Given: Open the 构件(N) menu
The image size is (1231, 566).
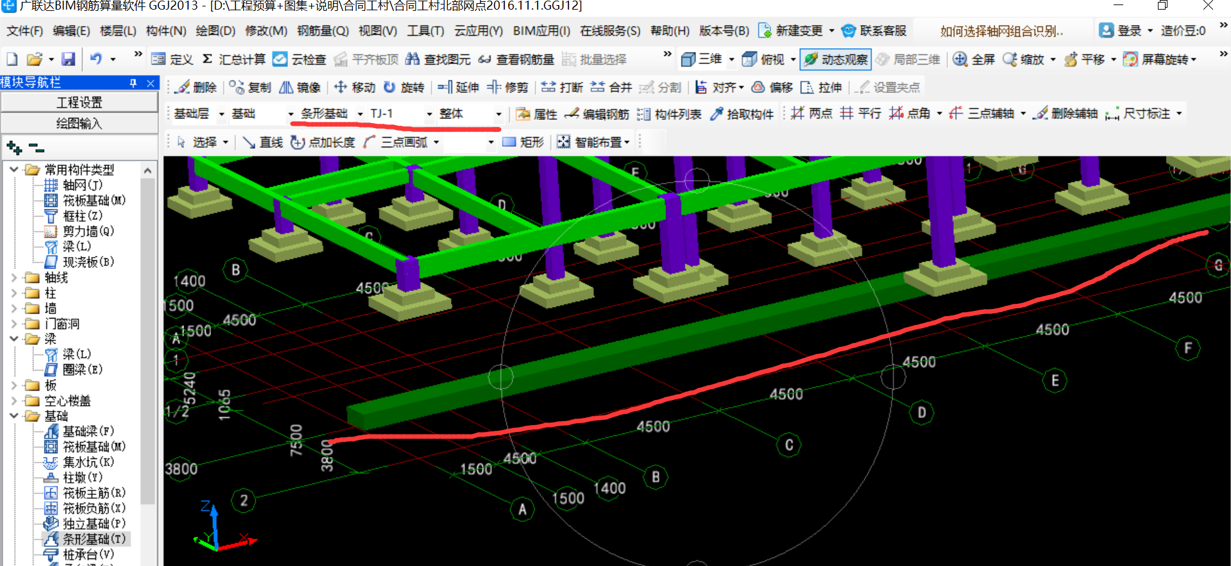Looking at the screenshot, I should [166, 31].
